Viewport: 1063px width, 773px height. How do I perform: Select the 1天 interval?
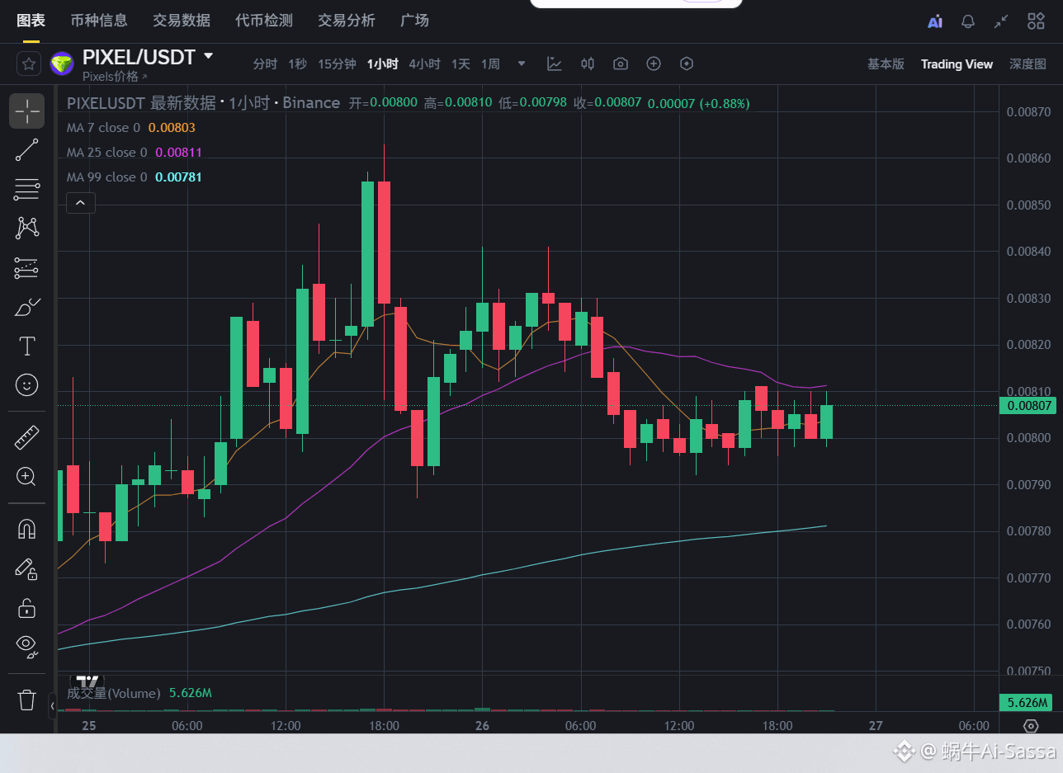461,64
